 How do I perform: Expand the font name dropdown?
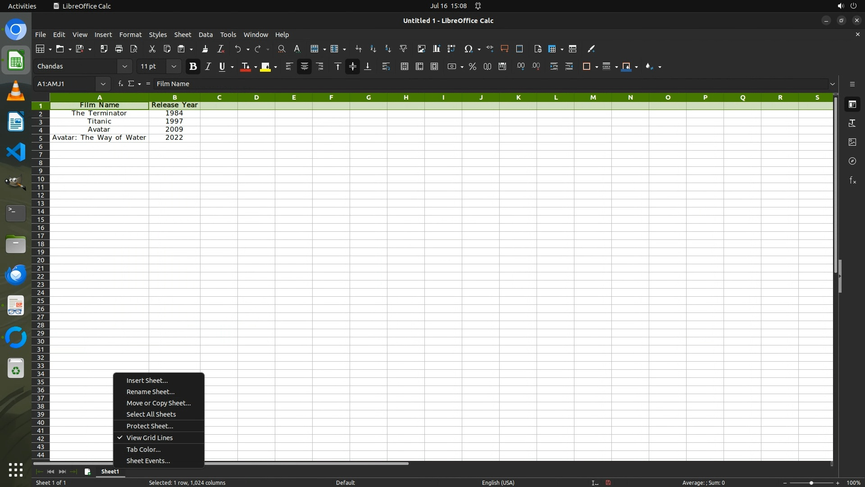(125, 66)
